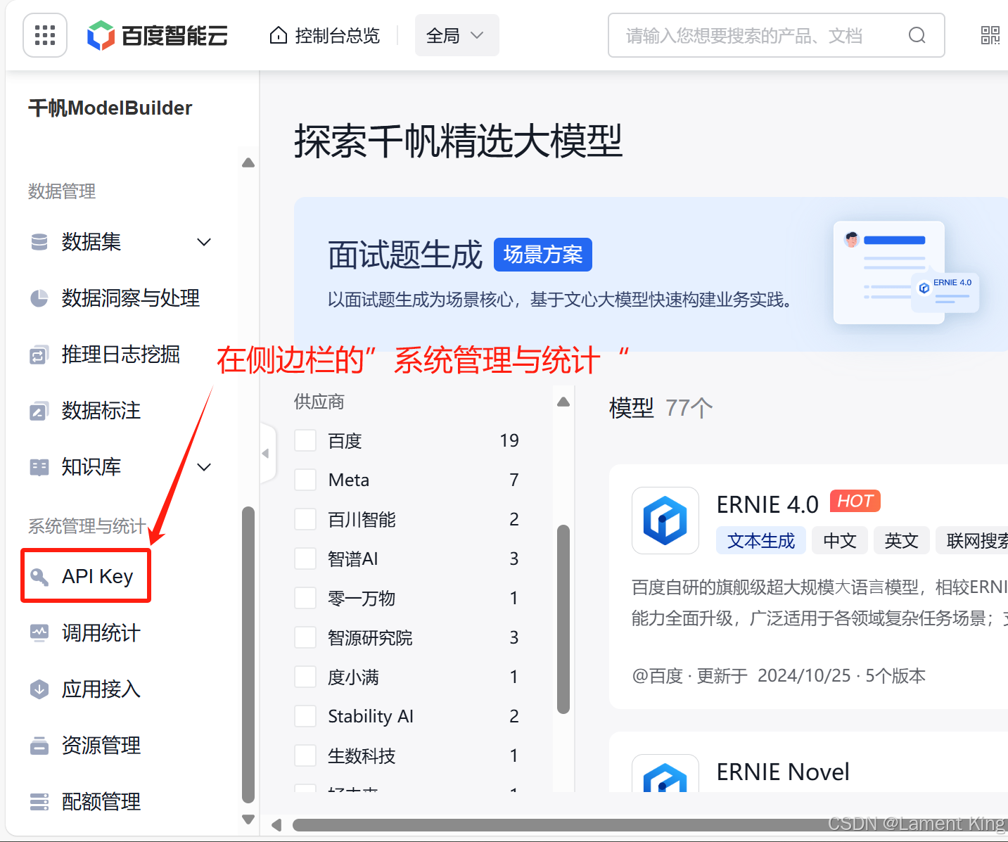The height and width of the screenshot is (842, 1008).
Task: Click the ERNIE Novel model logo
Action: tap(665, 773)
